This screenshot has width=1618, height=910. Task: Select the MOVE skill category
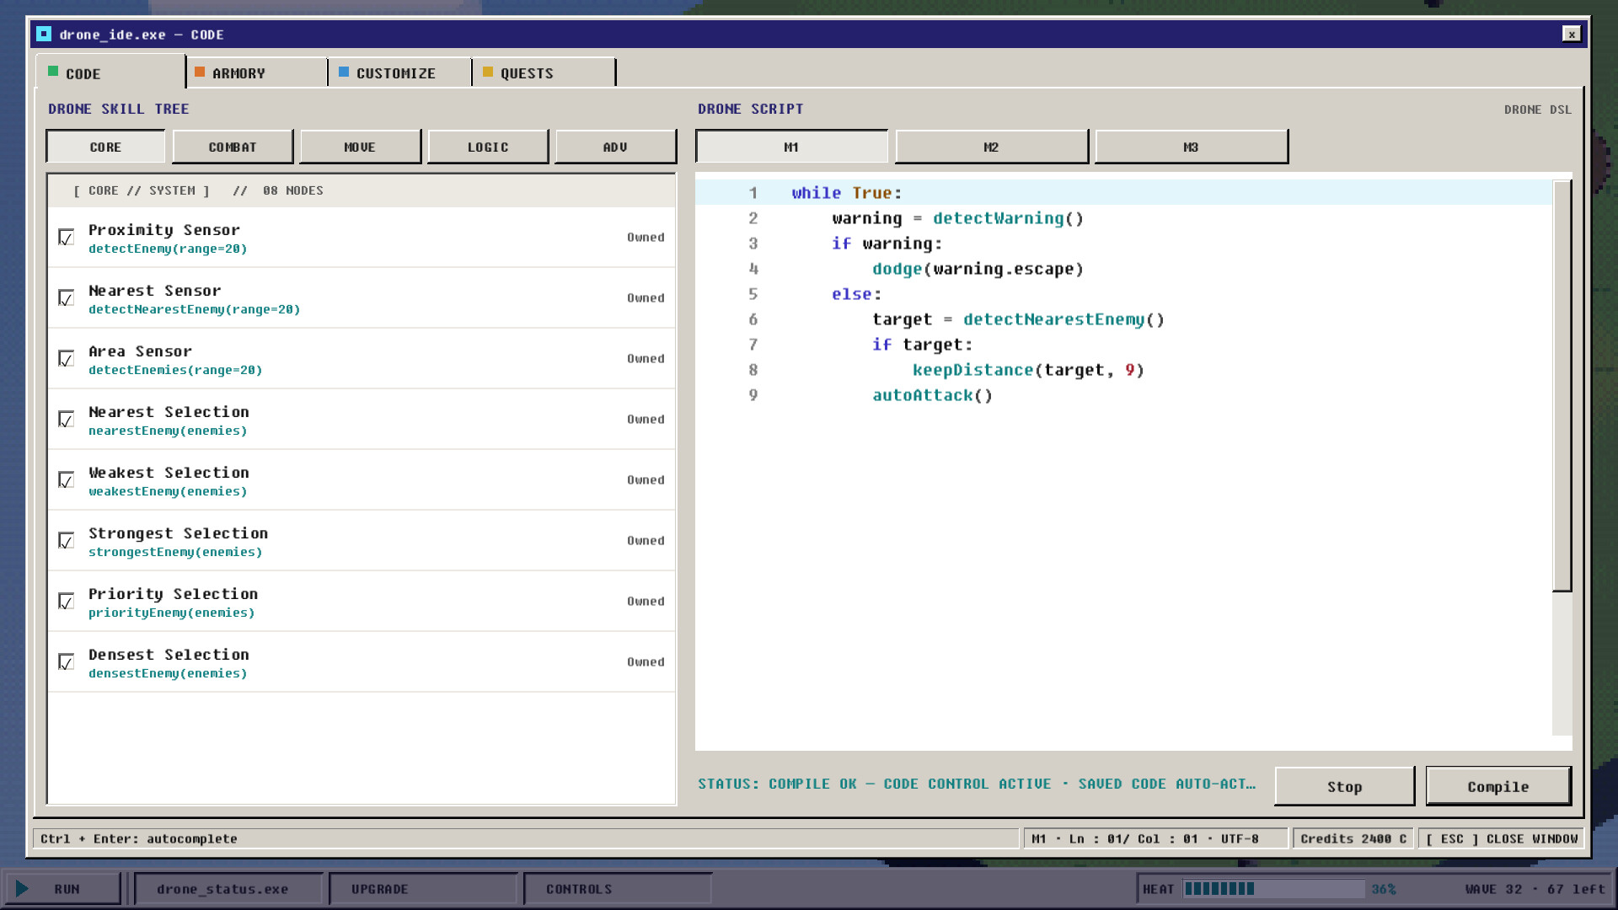click(360, 147)
